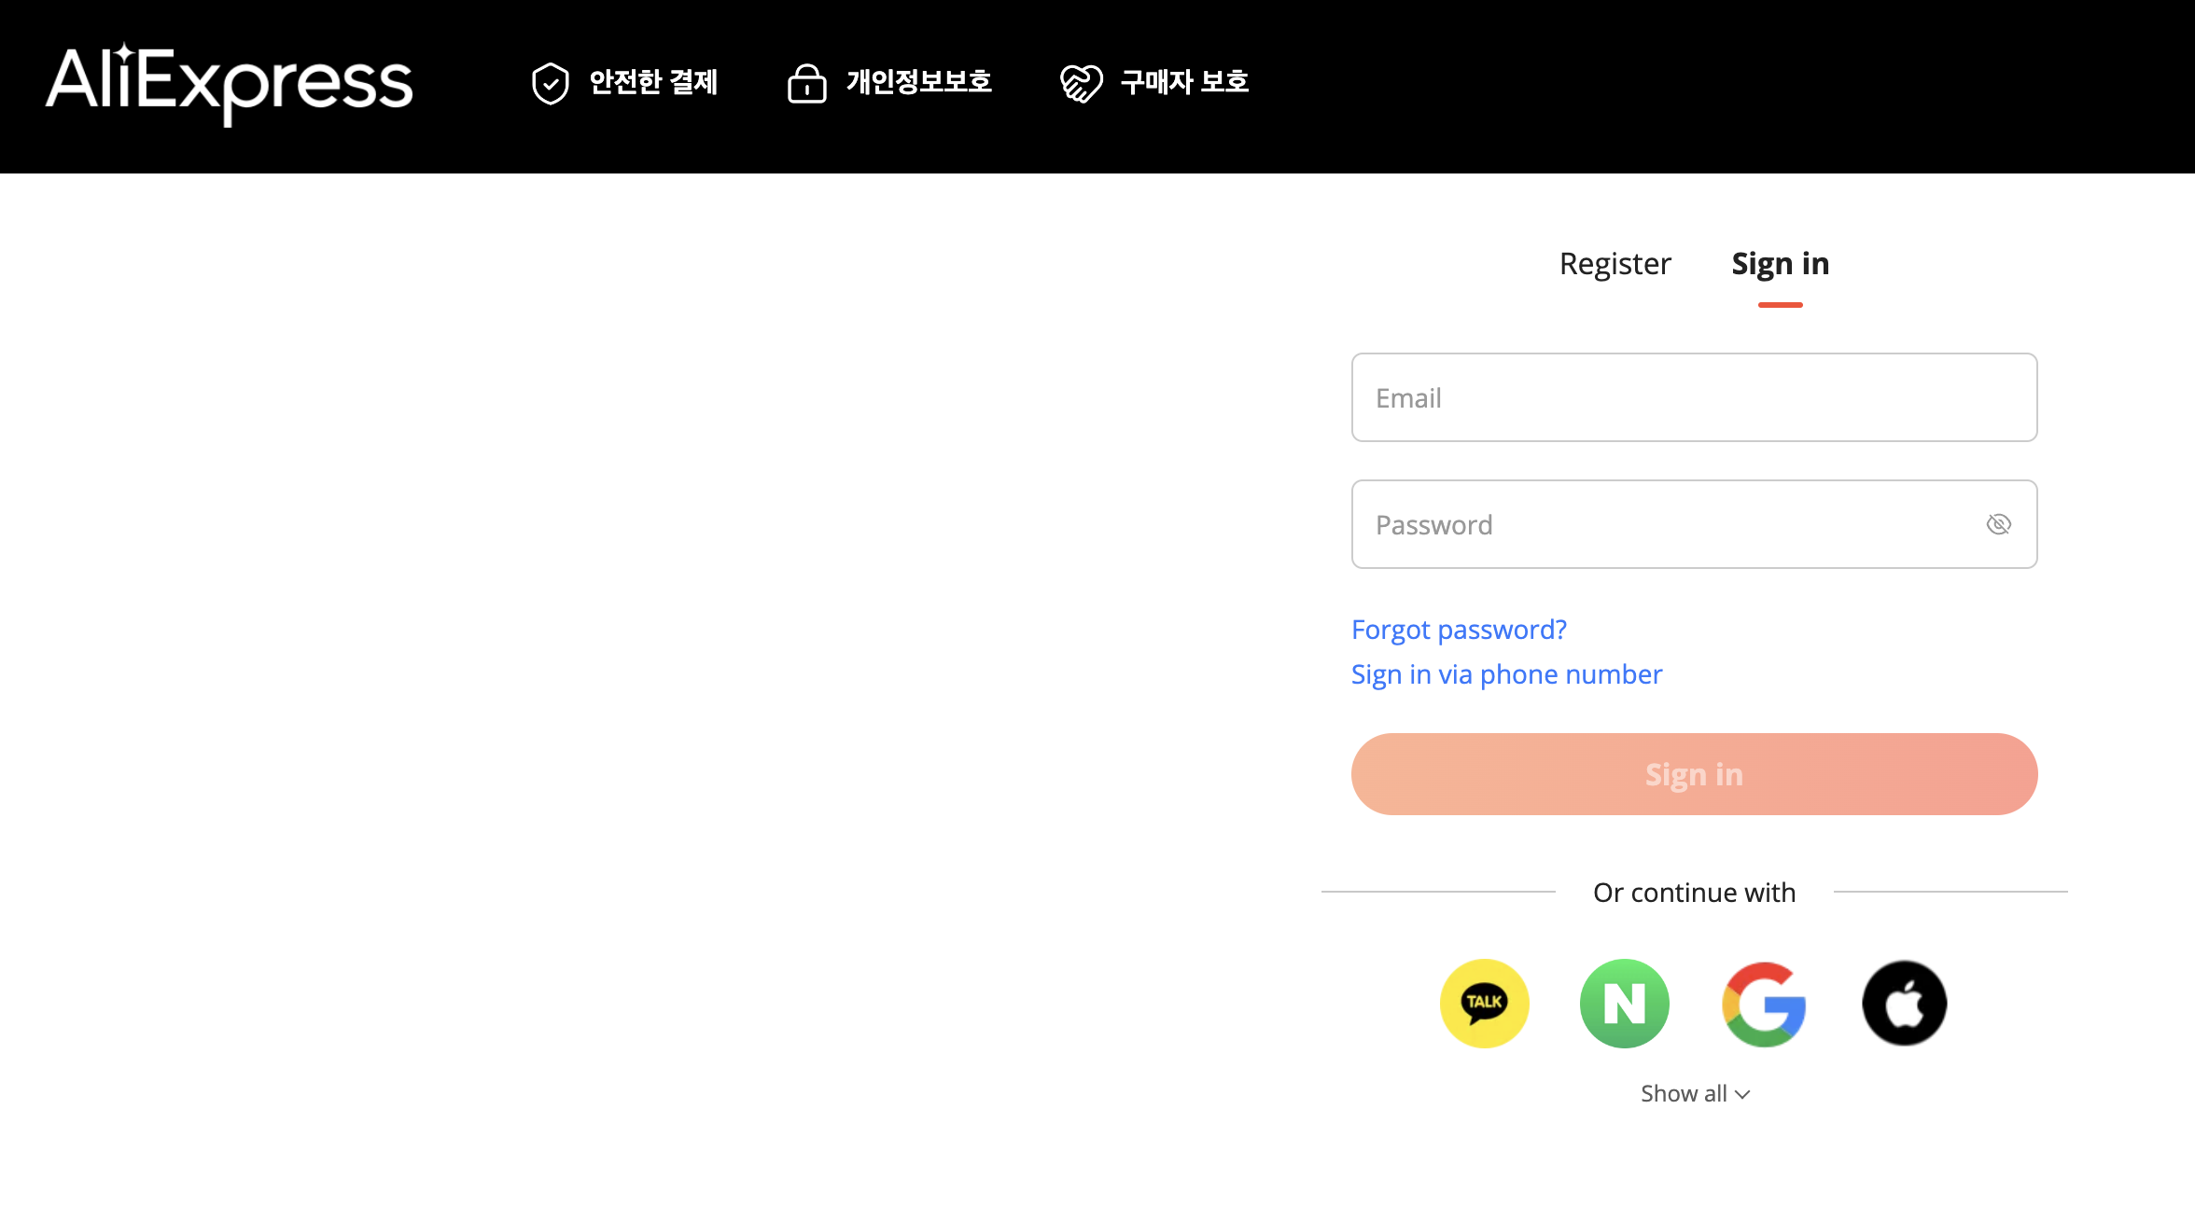This screenshot has height=1220, width=2195.
Task: Focus the Email input field
Action: tap(1694, 397)
